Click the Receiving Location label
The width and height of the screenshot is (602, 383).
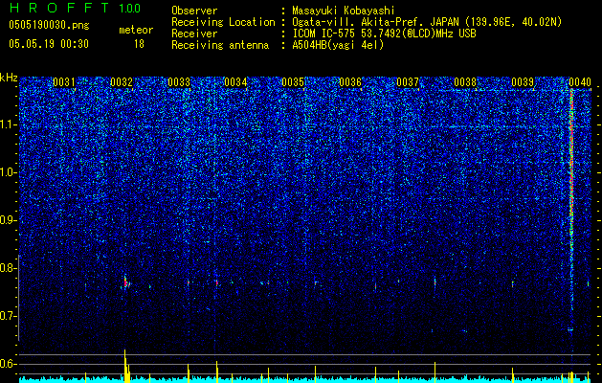[x=223, y=22]
